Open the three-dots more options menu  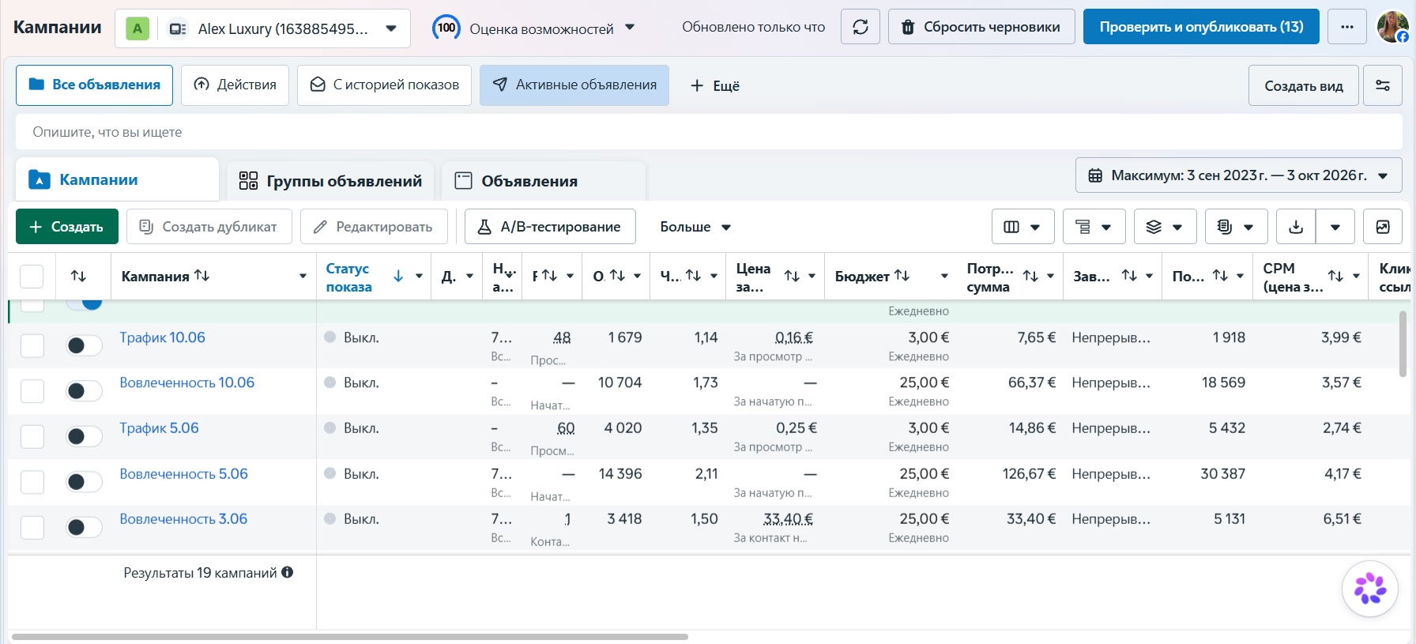[1347, 27]
